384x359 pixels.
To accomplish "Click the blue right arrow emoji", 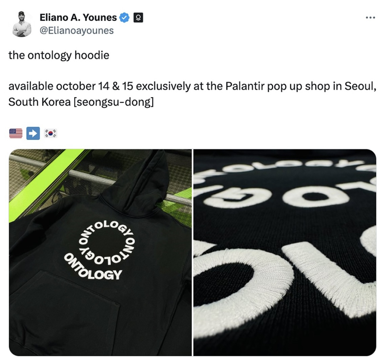I will pos(33,133).
